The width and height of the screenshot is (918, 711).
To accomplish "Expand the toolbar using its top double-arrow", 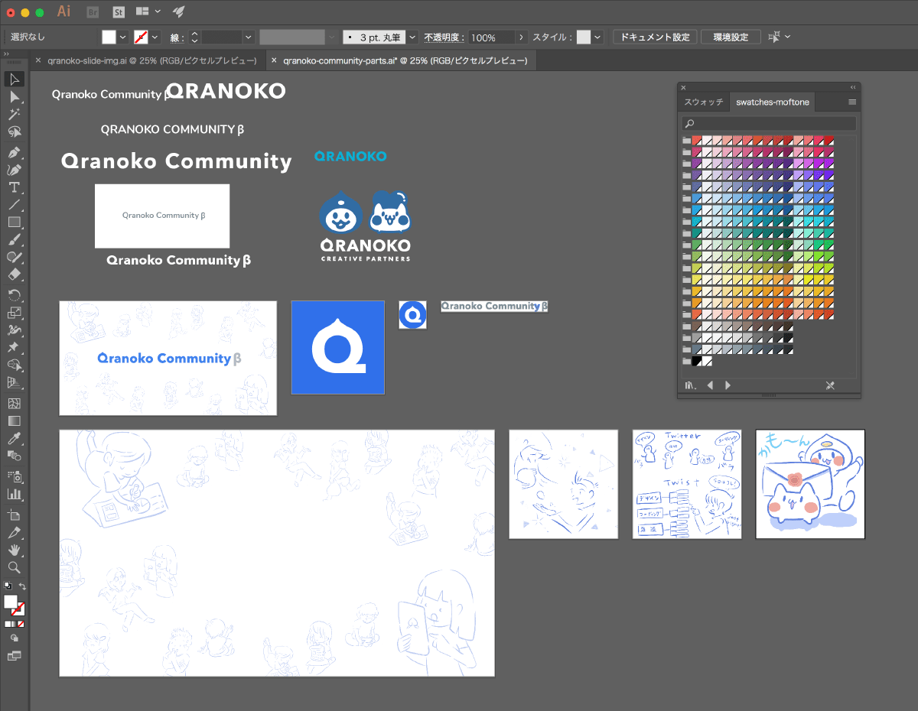I will click(6, 54).
